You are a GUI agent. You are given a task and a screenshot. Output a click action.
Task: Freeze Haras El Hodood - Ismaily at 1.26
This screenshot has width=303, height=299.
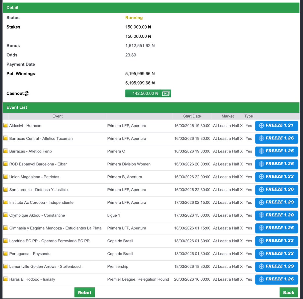tap(276, 279)
